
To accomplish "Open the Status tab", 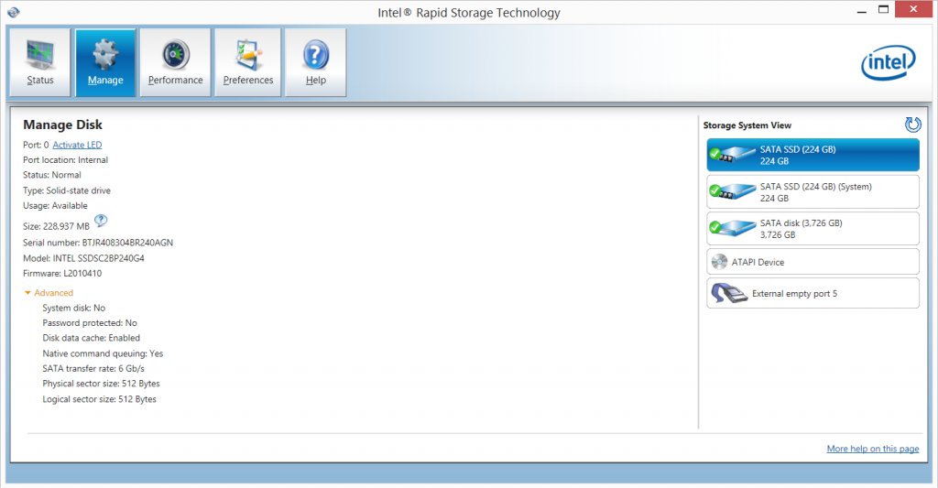I will (x=40, y=62).
